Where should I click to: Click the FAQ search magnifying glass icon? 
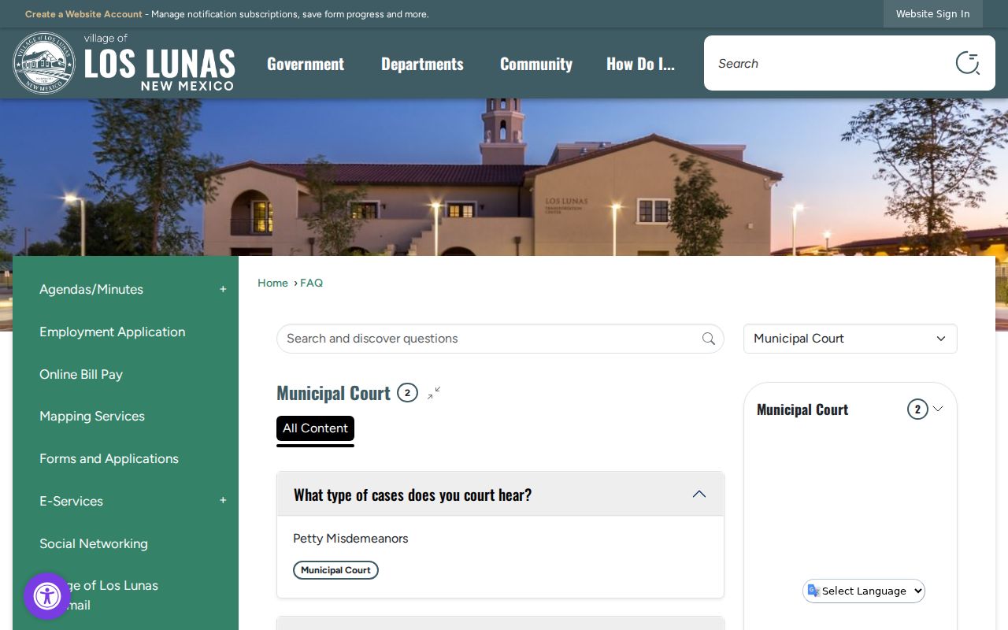pyautogui.click(x=709, y=339)
